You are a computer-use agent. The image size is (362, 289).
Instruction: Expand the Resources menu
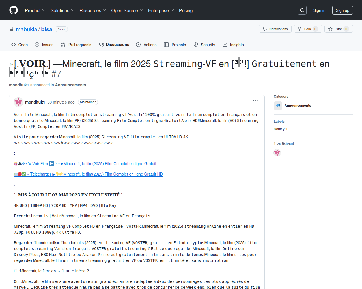pyautogui.click(x=93, y=10)
